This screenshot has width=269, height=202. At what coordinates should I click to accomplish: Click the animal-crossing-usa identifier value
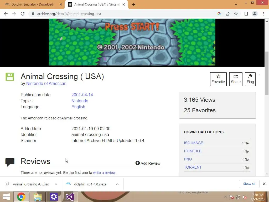click(x=90, y=134)
